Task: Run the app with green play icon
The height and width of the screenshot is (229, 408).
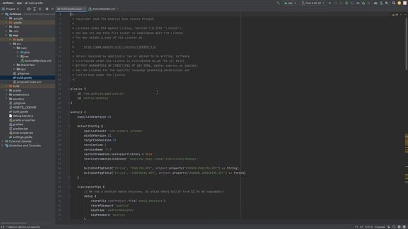Action: click(x=330, y=3)
